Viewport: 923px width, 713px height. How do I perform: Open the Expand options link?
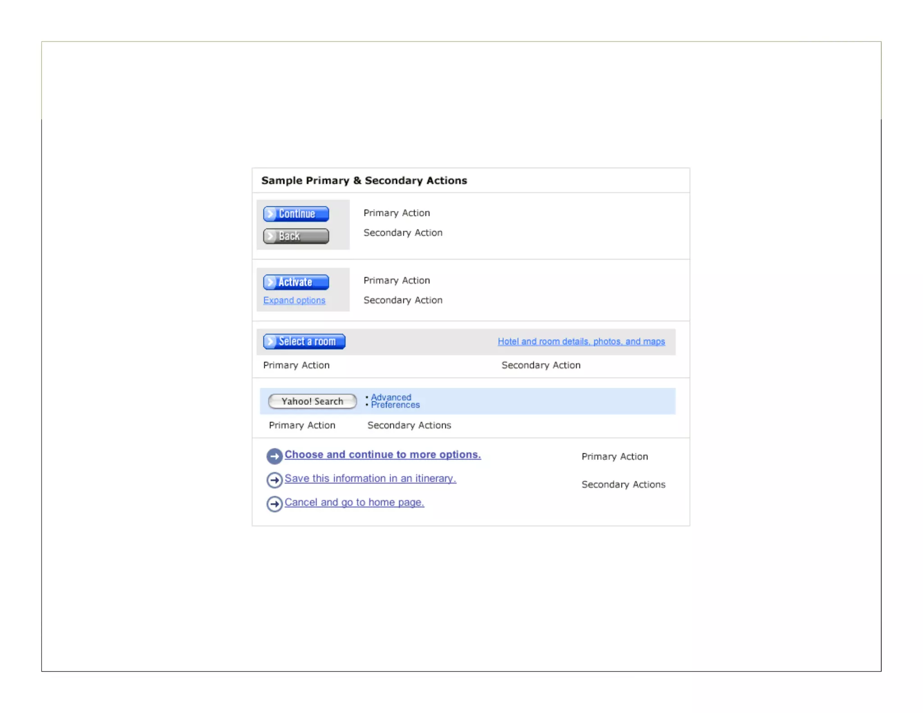point(294,300)
